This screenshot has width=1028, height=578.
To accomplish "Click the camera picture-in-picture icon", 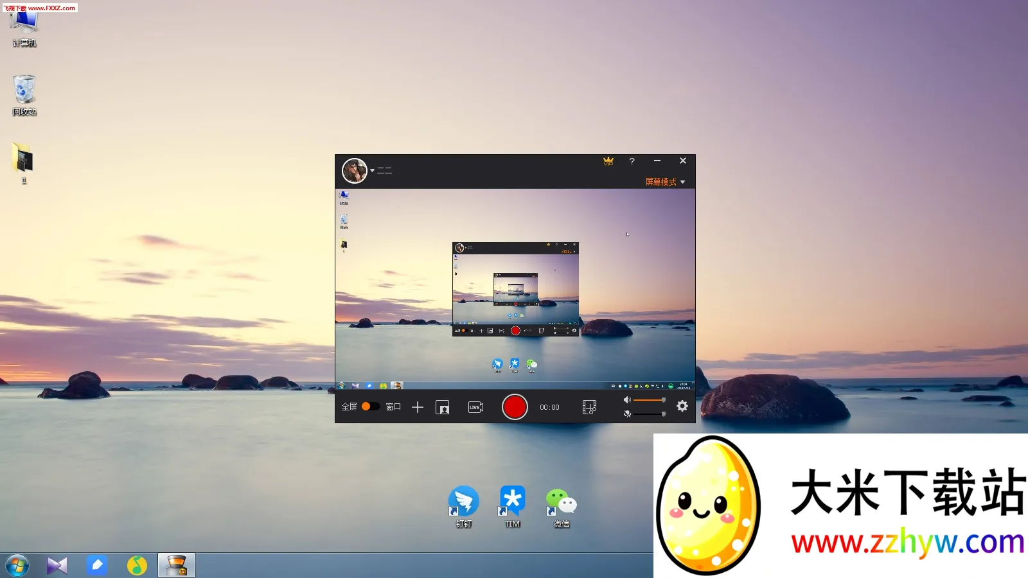I will click(x=443, y=407).
